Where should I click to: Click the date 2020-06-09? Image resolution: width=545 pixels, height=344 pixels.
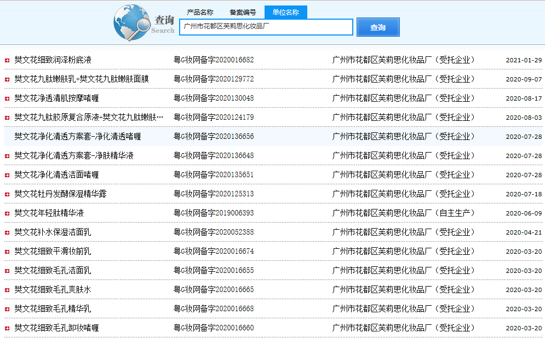[524, 213]
